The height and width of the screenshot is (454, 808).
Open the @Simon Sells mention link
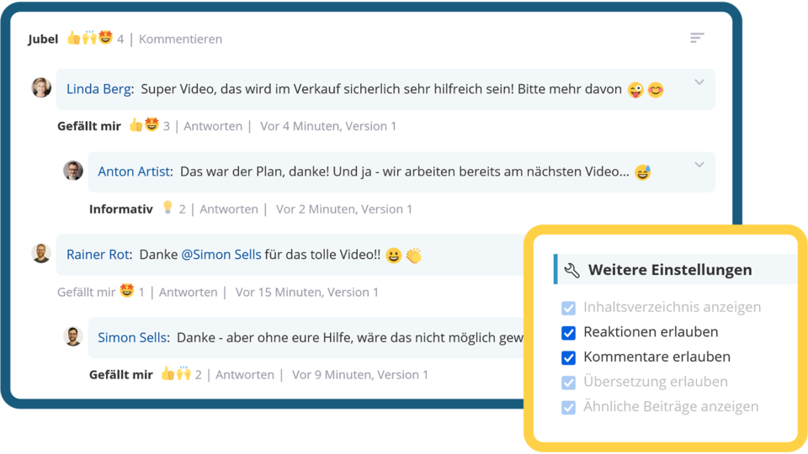pos(221,254)
